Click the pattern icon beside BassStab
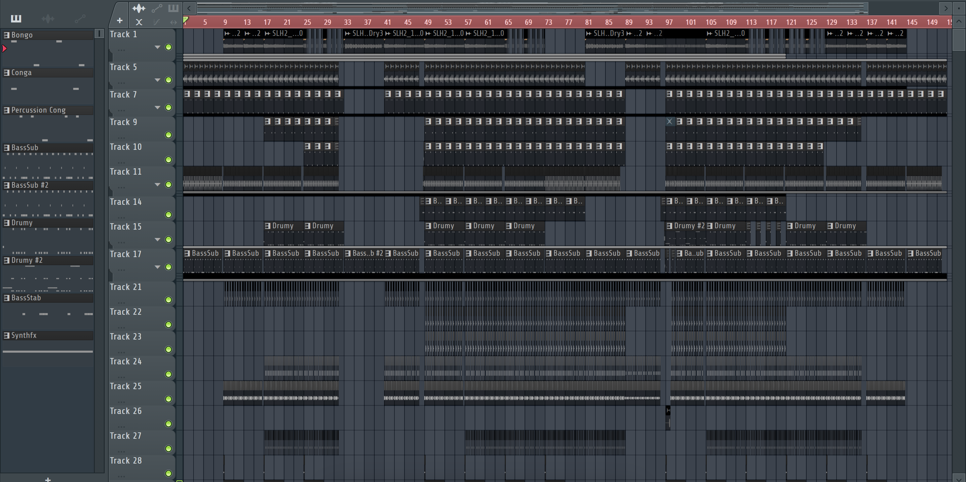 (6, 298)
